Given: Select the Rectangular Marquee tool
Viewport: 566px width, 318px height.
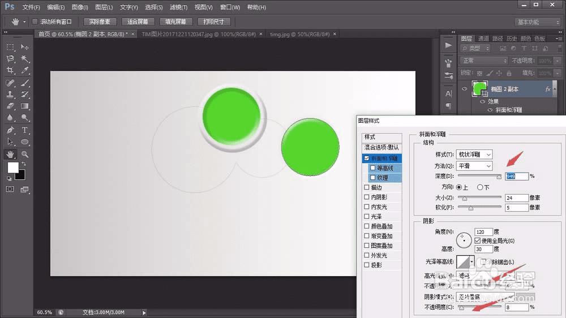Looking at the screenshot, I should [x=10, y=47].
